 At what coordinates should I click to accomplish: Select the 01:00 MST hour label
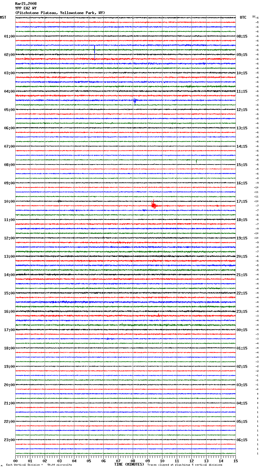click(9, 36)
